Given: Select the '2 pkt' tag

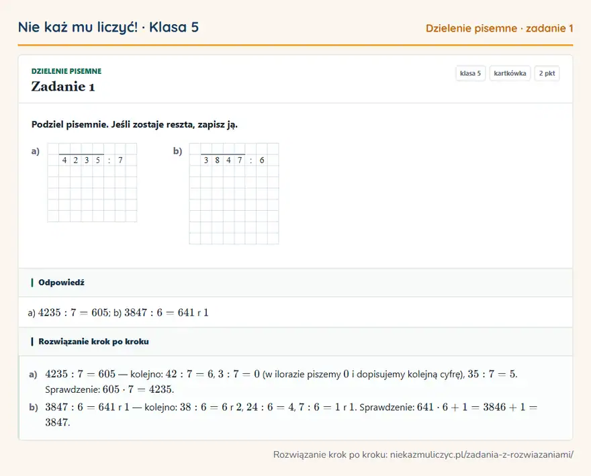Looking at the screenshot, I should tap(547, 73).
